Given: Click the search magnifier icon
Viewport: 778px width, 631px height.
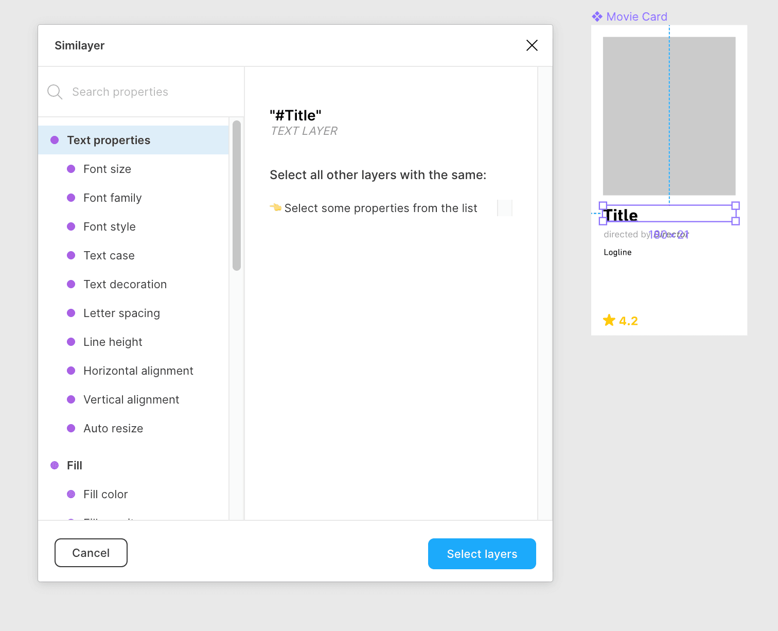Looking at the screenshot, I should 55,92.
